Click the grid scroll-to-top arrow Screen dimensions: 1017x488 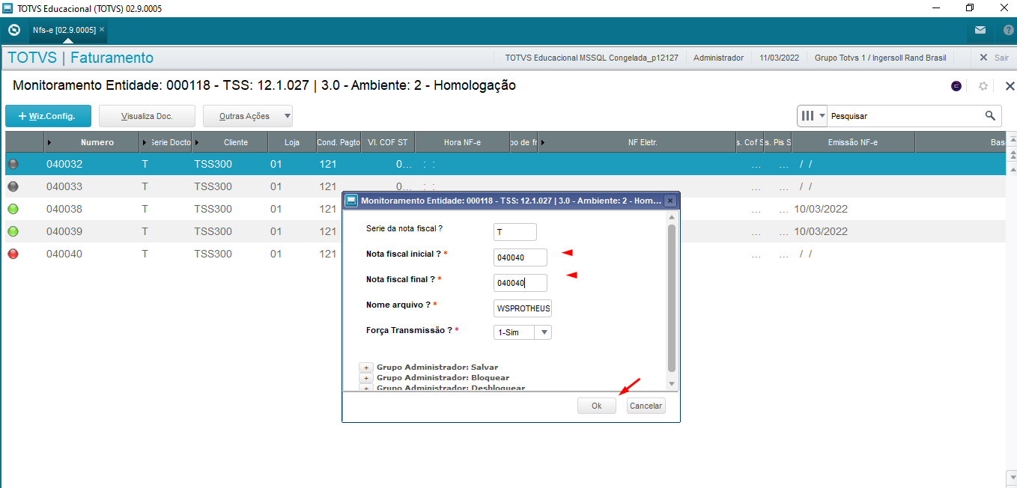(x=1012, y=140)
